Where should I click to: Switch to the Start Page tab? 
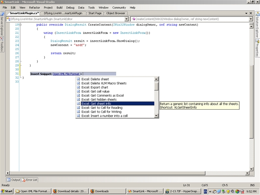(95, 13)
